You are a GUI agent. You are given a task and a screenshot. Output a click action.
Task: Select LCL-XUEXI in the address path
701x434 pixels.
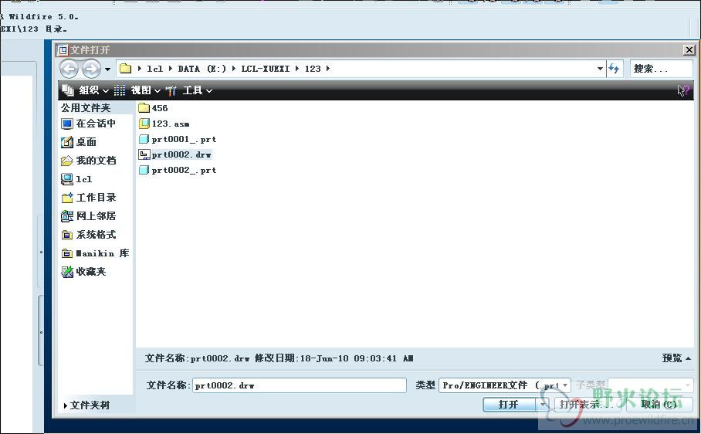coord(265,69)
